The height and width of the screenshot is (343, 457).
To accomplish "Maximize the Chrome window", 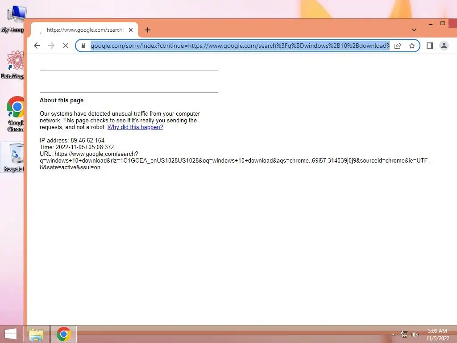I will pos(442,23).
